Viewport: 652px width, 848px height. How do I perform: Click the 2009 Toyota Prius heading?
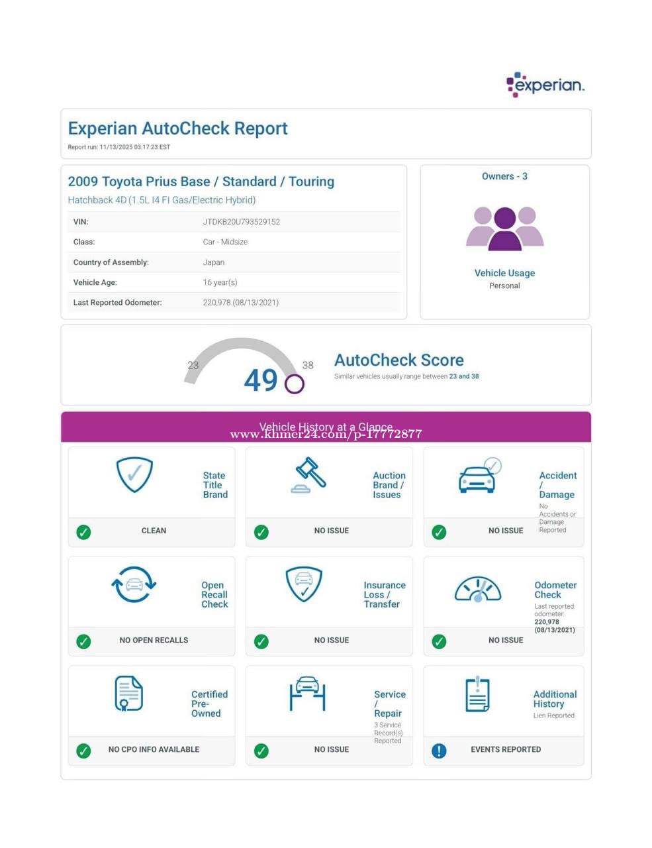[x=201, y=182]
